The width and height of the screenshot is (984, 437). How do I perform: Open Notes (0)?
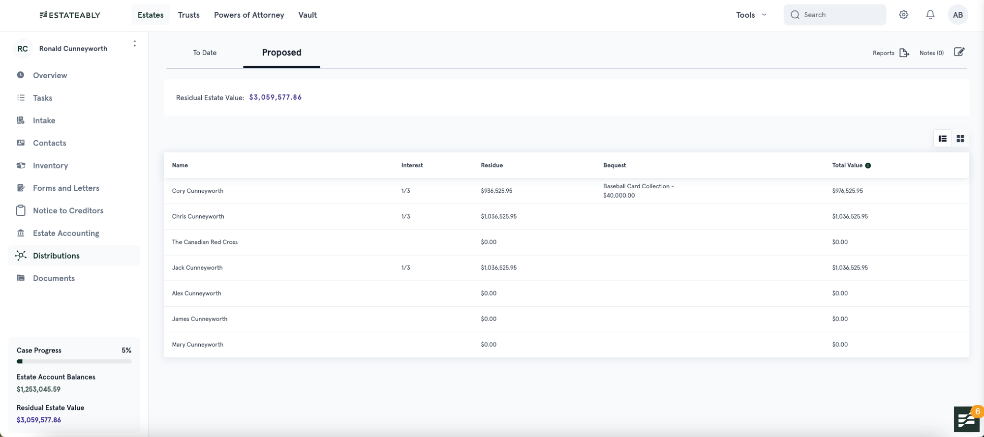click(931, 53)
